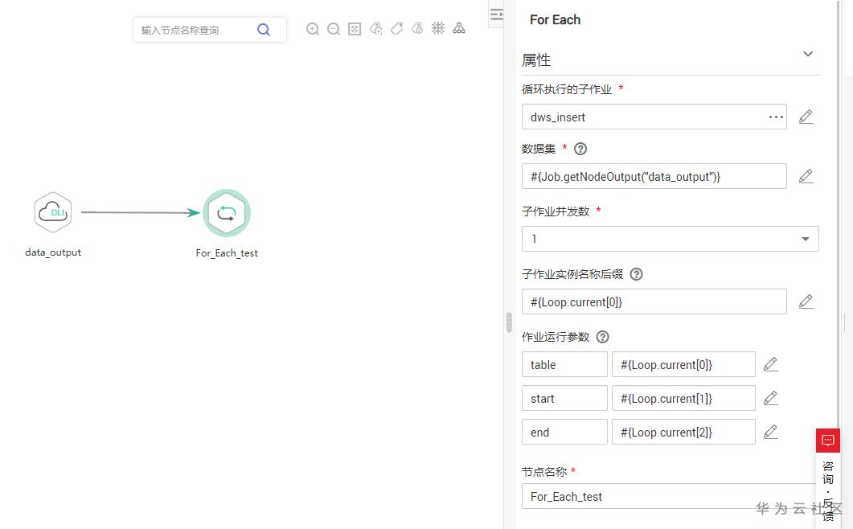Click the 循环执行的子作业 label
Image resolution: width=853 pixels, height=529 pixels.
click(566, 89)
